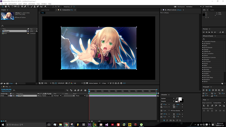Open the 50% magnification dropdown
Image resolution: width=226 pixels, height=127 pixels.
point(48,83)
